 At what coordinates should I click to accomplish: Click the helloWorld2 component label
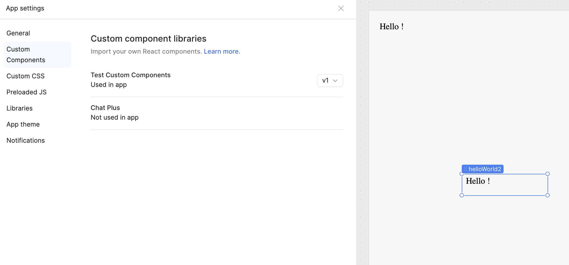point(485,169)
